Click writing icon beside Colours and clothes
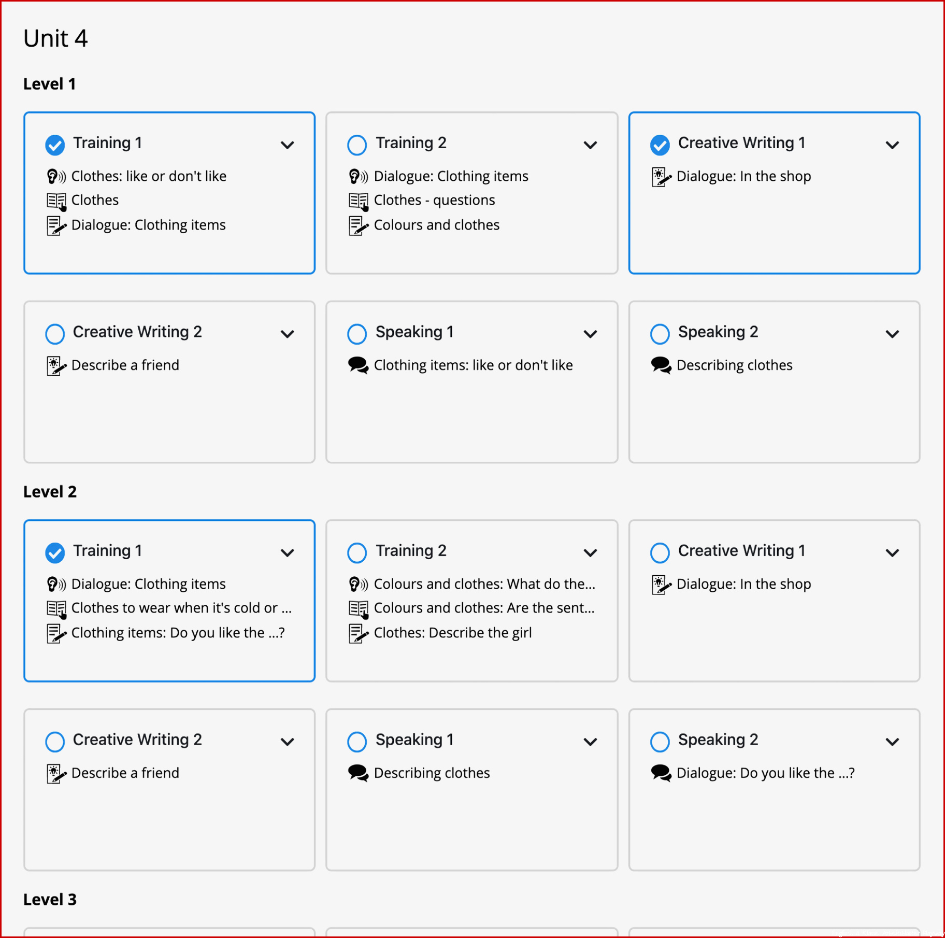 [359, 225]
